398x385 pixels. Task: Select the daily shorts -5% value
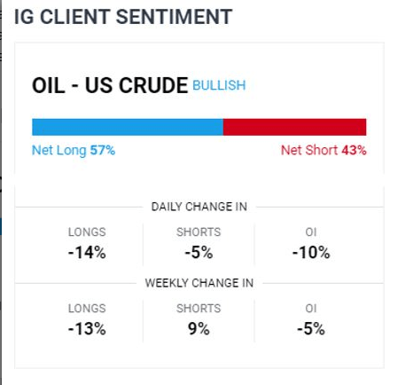[199, 253]
